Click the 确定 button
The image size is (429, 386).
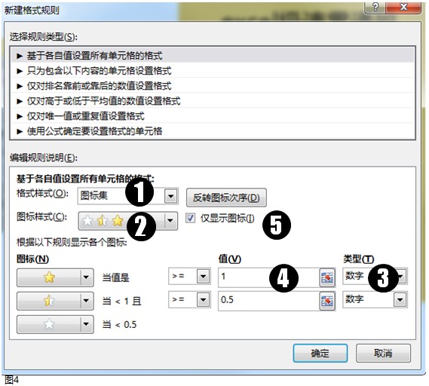(x=320, y=353)
